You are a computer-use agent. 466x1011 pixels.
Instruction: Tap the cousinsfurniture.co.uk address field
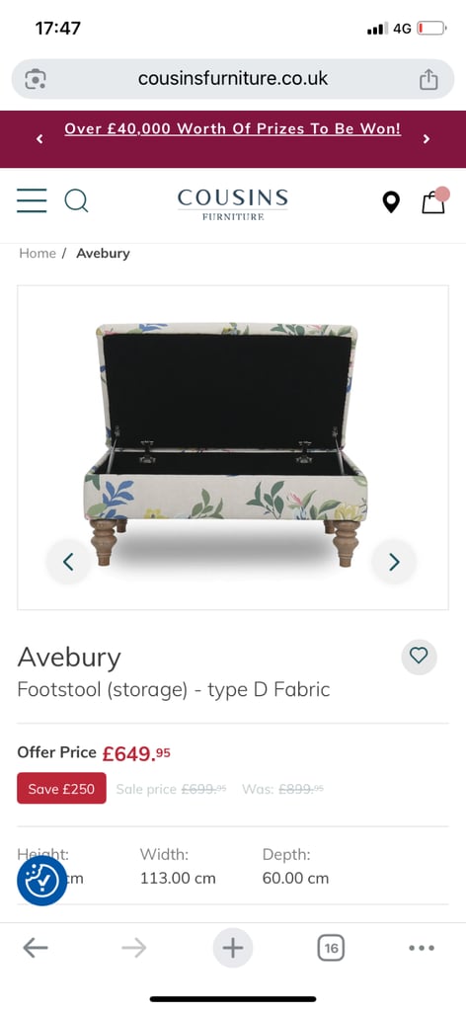click(x=233, y=79)
